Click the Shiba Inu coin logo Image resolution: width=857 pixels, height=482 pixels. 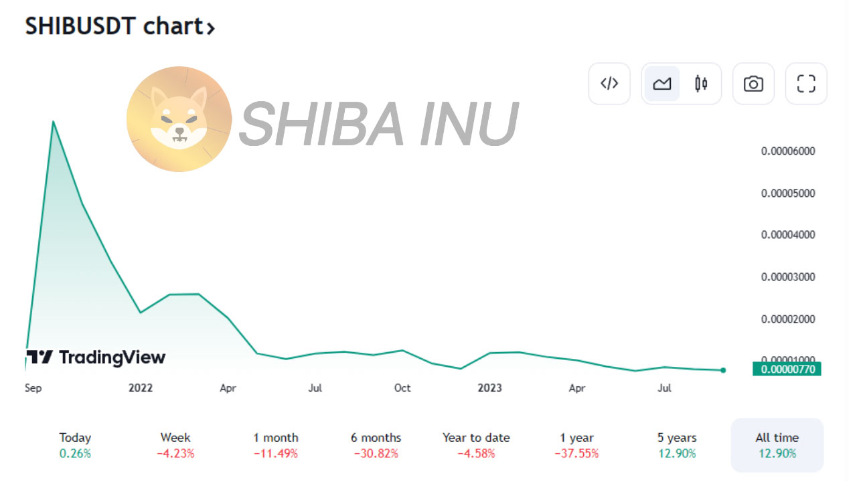(x=179, y=119)
